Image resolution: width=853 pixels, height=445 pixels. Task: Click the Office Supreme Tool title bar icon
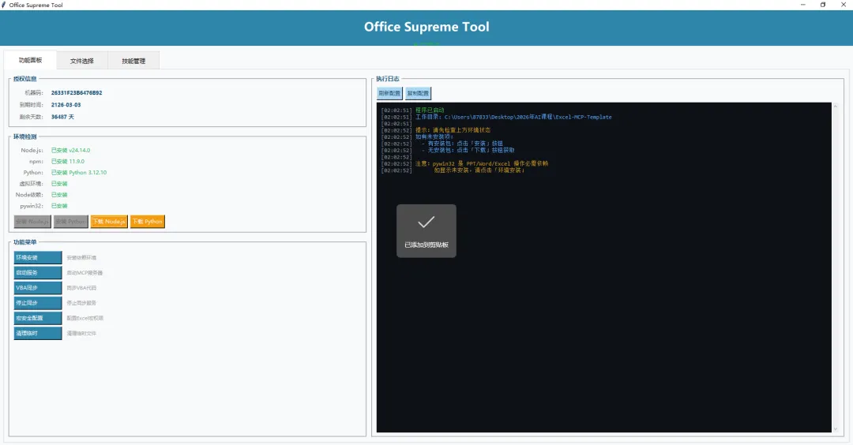[4, 5]
